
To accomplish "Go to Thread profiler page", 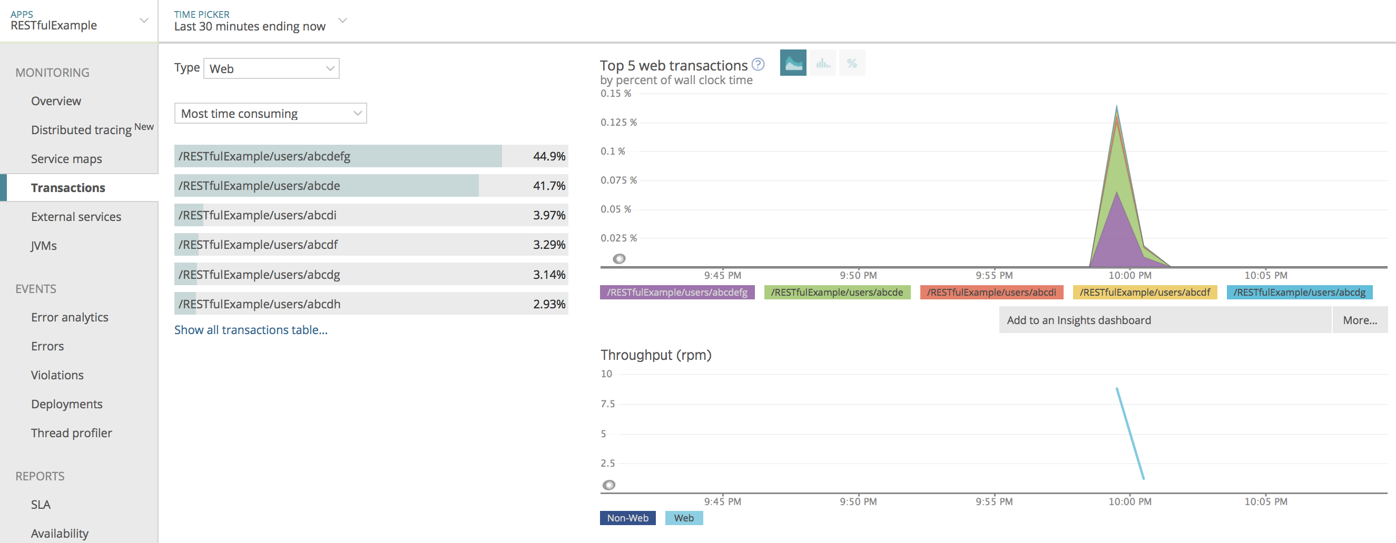I will pyautogui.click(x=71, y=433).
